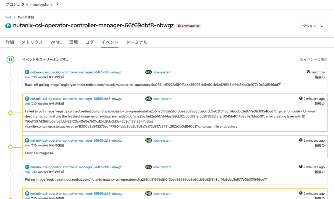Open the 環境 tab
334x199 pixels.
(x=73, y=42)
